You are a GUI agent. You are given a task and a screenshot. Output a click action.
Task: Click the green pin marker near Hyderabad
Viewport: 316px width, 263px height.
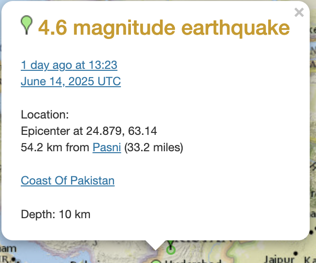point(156,261)
